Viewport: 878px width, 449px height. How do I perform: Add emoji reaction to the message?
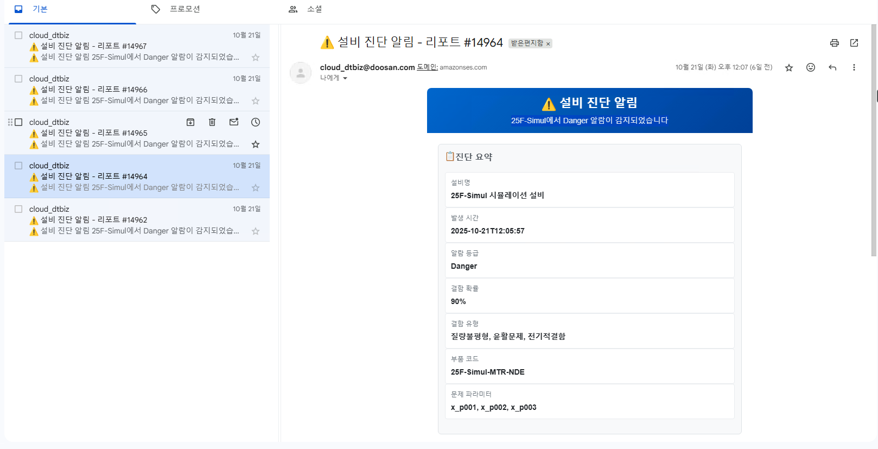(811, 67)
